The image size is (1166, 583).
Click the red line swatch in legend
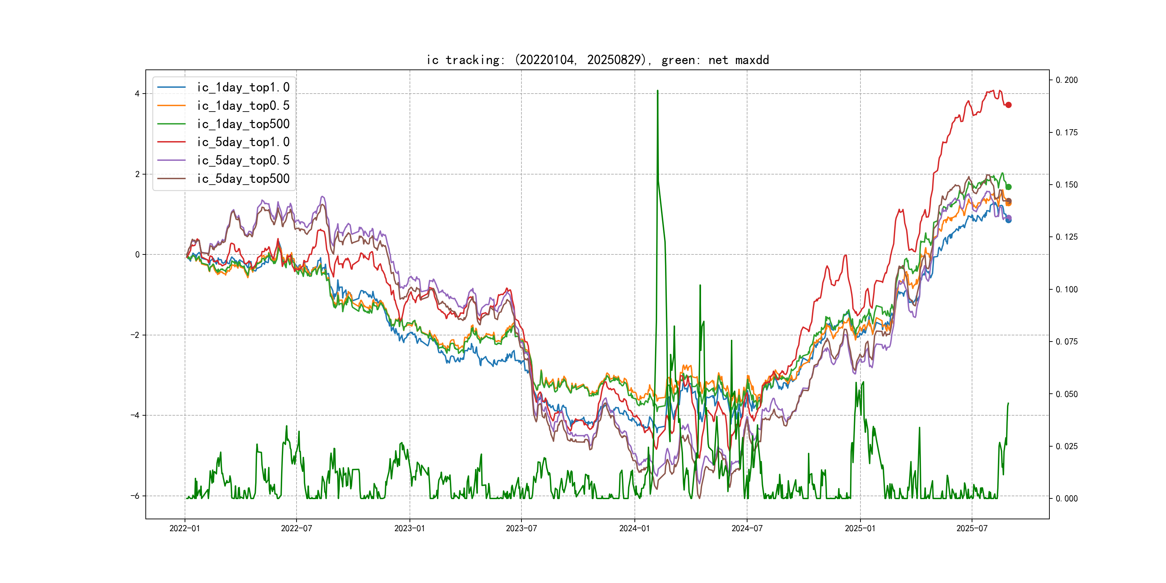(171, 142)
